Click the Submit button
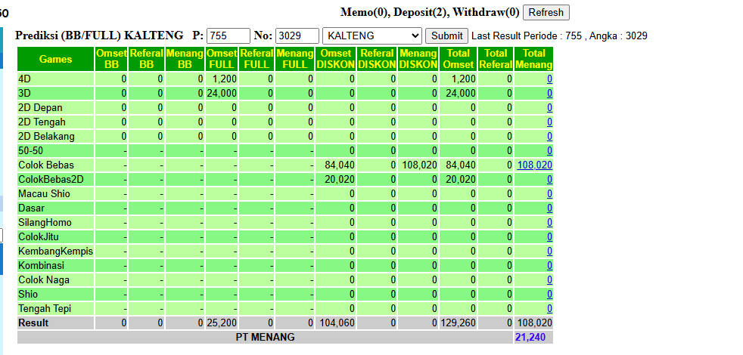This screenshot has width=743, height=355. 447,36
